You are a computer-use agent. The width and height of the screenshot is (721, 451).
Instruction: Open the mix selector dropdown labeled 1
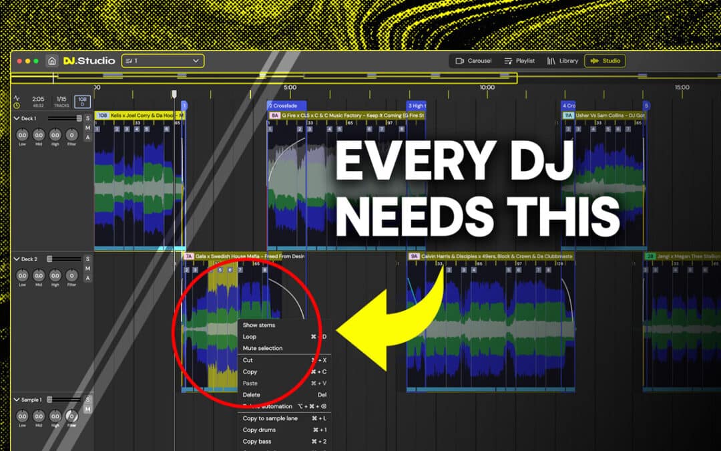point(163,61)
